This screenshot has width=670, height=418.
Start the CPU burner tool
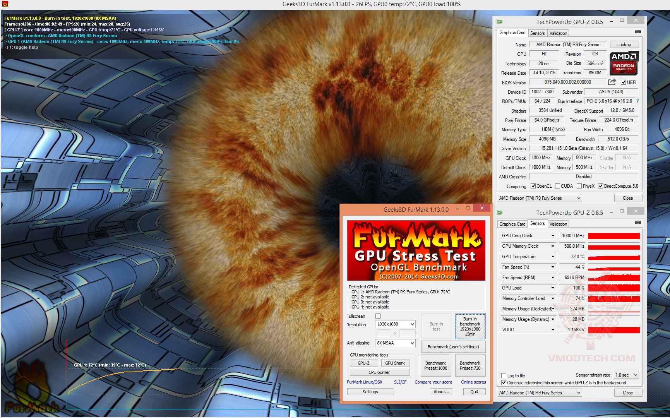pos(379,372)
